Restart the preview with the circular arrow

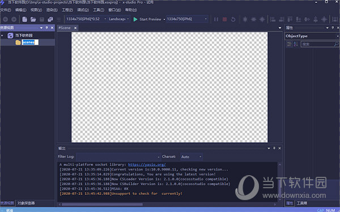(x=233, y=19)
